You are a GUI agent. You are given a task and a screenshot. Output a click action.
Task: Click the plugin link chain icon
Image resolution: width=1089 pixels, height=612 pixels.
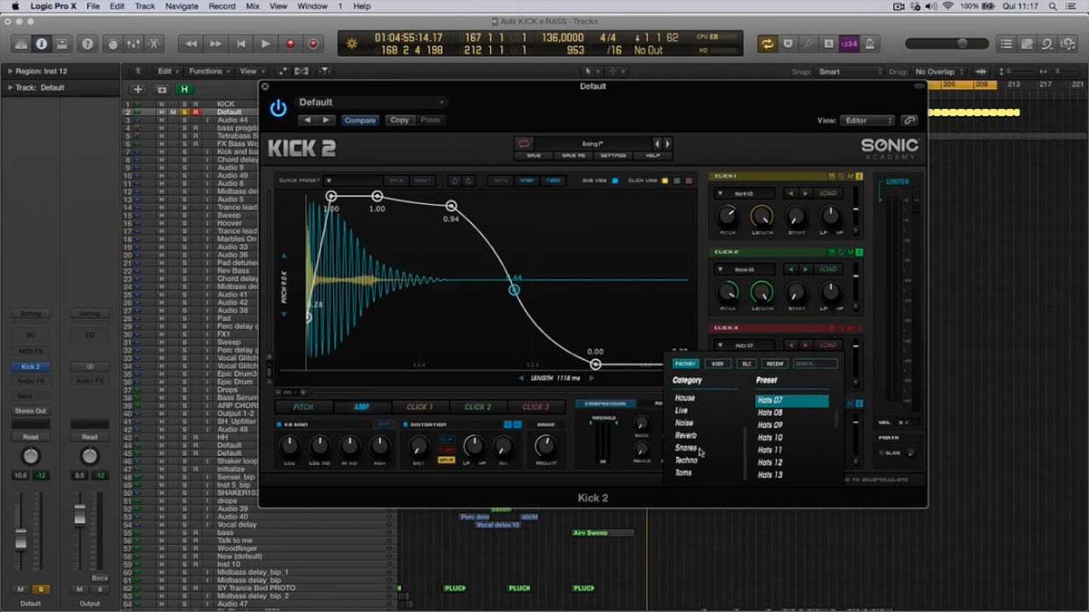coord(908,120)
